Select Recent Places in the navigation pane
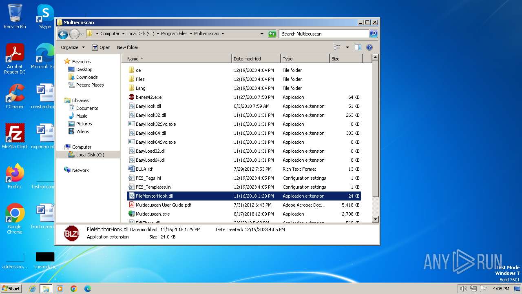The height and width of the screenshot is (294, 522). 90,85
